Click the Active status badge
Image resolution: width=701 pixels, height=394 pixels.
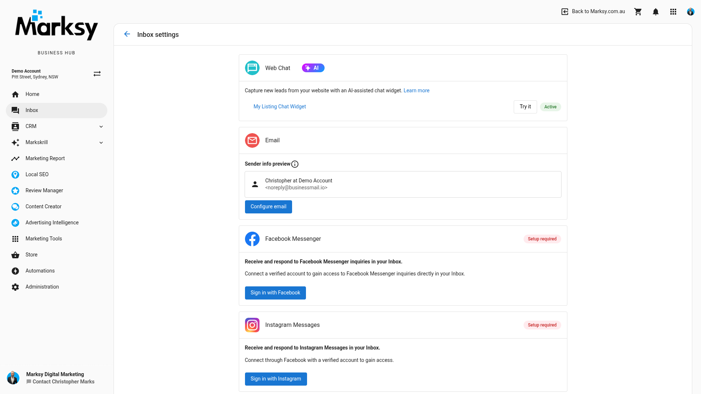point(550,107)
